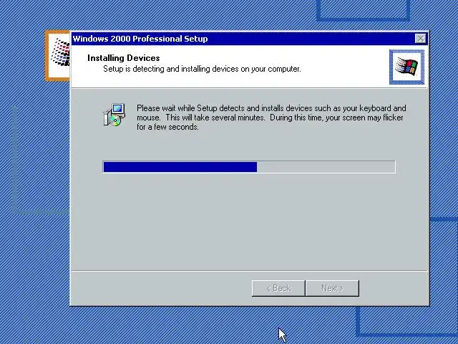
Task: Click the computer and CD setup icon
Action: [114, 115]
